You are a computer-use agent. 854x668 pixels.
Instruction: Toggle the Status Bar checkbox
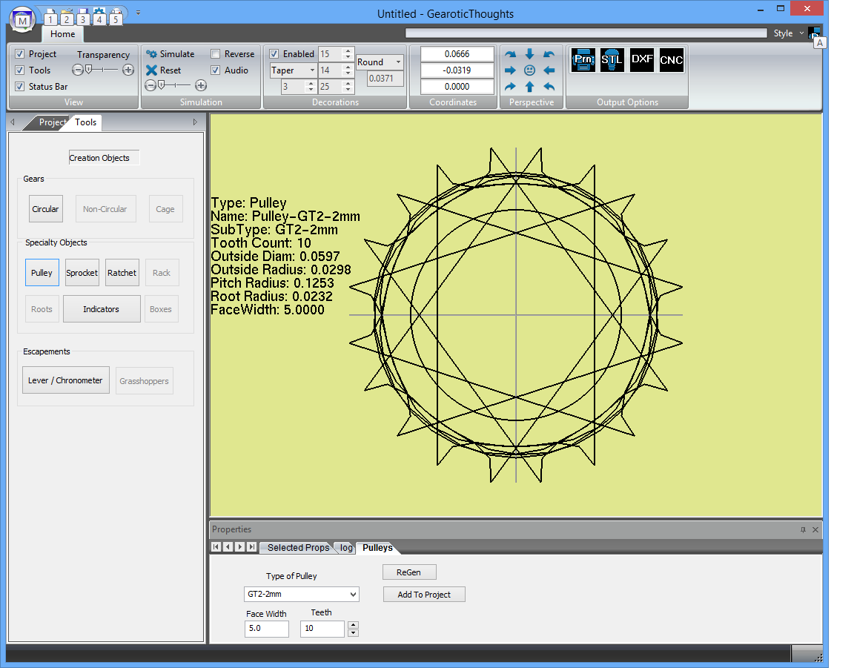coord(20,87)
